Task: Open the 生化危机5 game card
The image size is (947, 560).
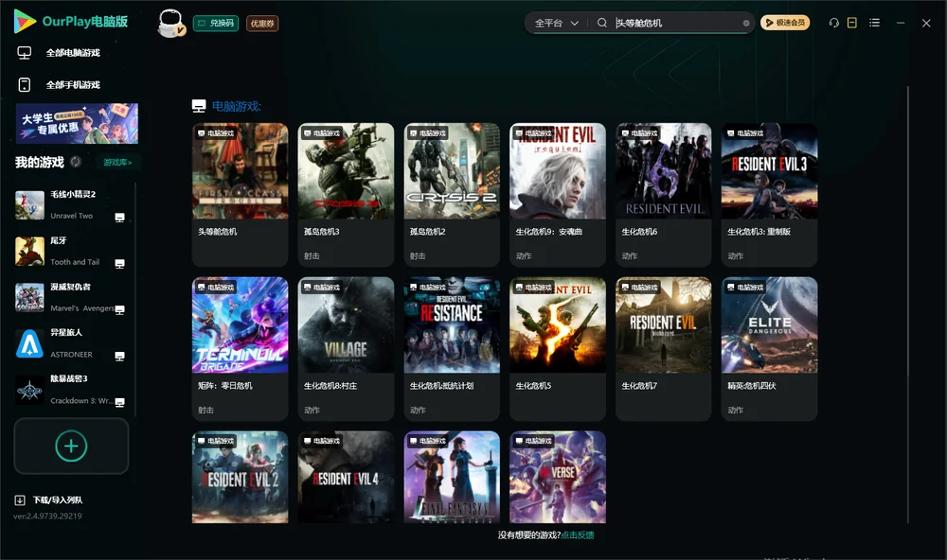Action: 558,348
